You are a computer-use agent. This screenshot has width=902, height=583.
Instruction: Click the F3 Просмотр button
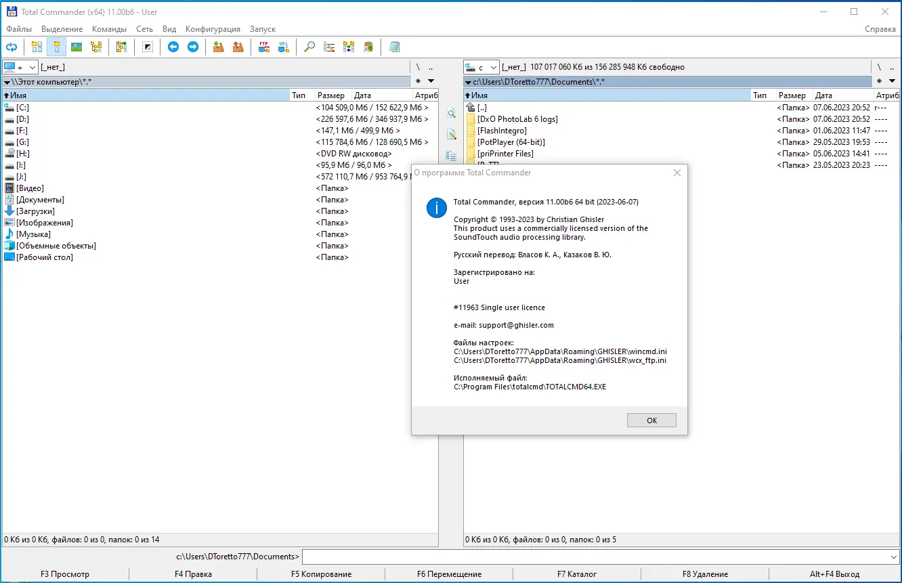(x=65, y=574)
